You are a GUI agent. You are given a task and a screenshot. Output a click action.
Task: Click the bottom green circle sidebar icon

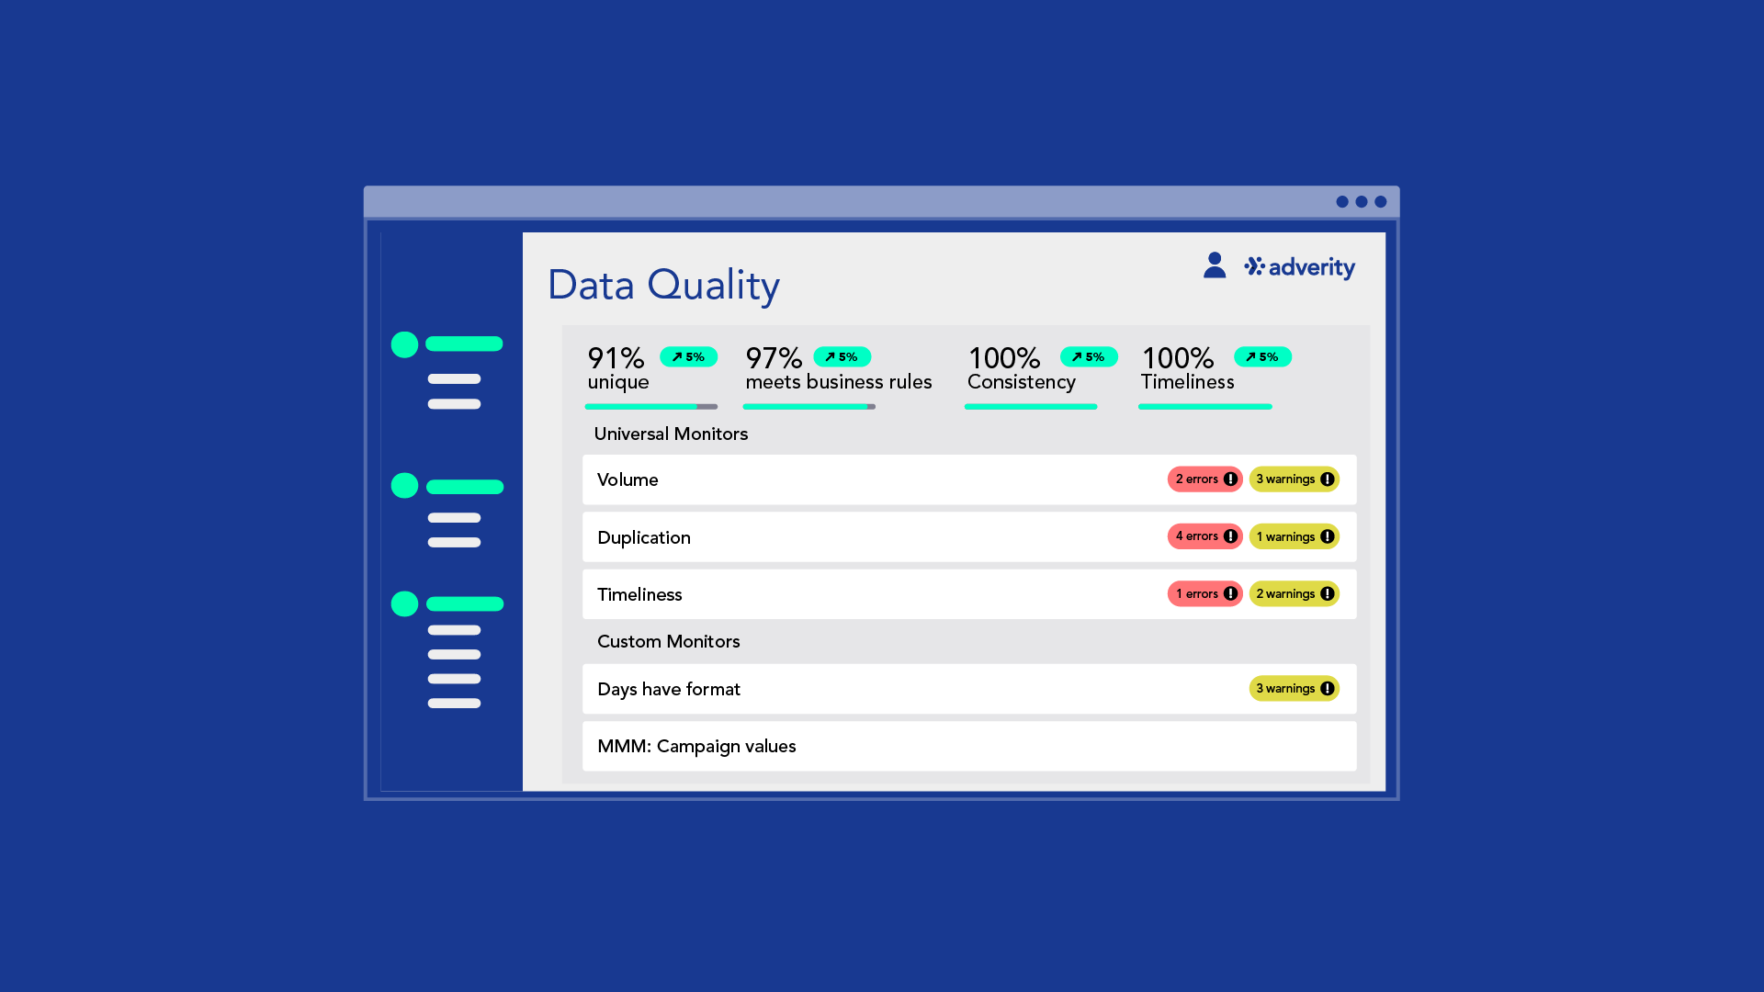pos(403,603)
